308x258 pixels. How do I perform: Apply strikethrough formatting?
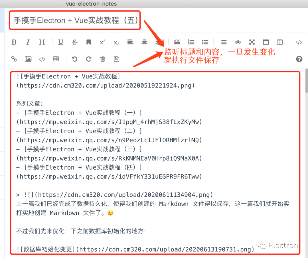tap(74, 42)
